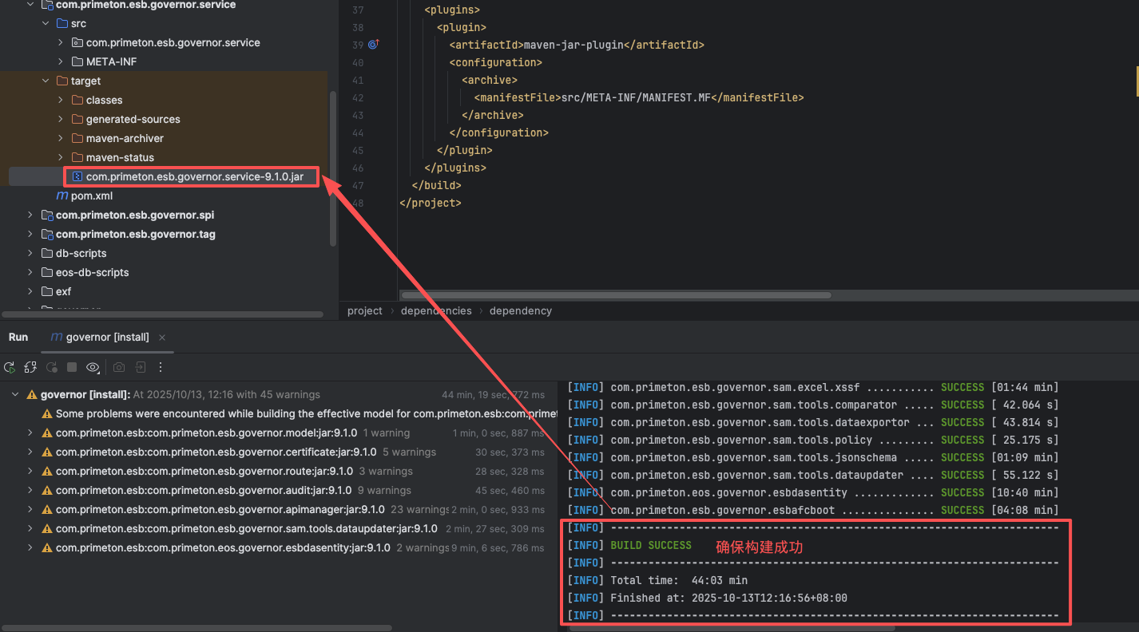Click the dependencies breadcrumb
Viewport: 1139px width, 632px height.
436,310
